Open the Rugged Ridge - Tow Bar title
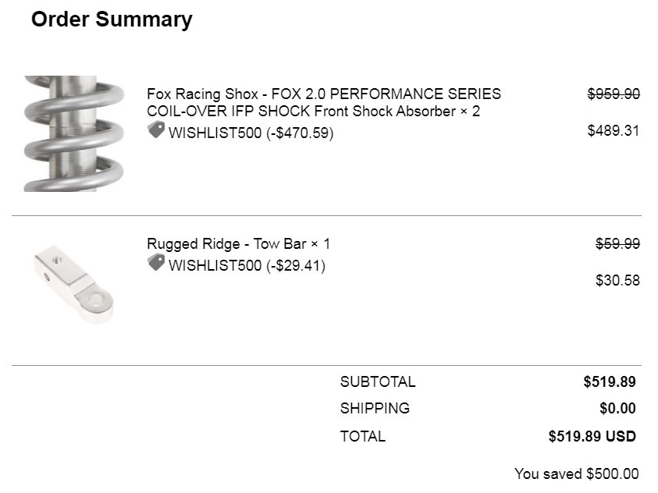This screenshot has width=658, height=493. 238,243
